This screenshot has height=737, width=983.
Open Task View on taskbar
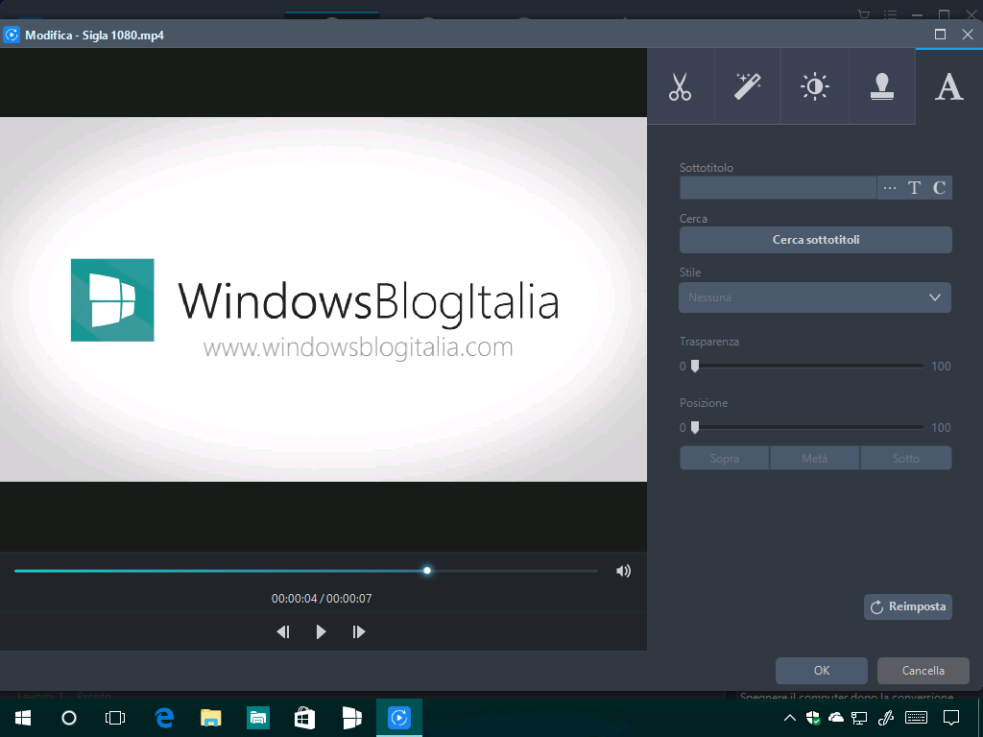[115, 718]
